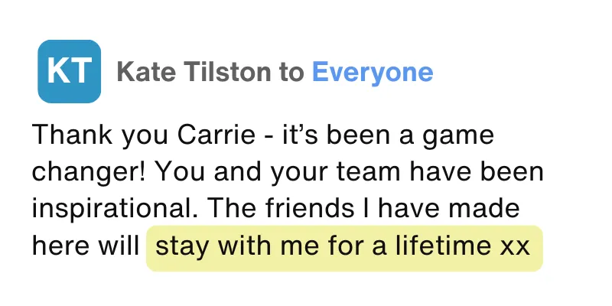
Task: Click the word 'to' beside sender name
Action: click(x=291, y=73)
